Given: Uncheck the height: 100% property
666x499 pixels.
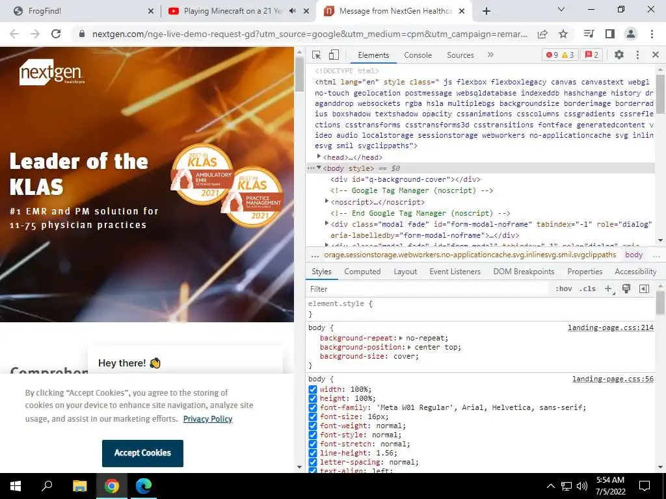Looking at the screenshot, I should pos(313,398).
